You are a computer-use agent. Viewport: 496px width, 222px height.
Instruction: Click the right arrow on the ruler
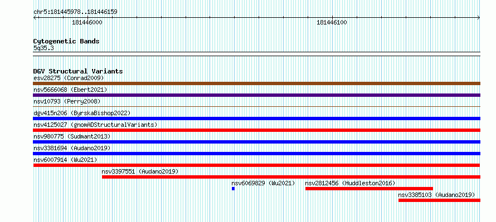479,18
